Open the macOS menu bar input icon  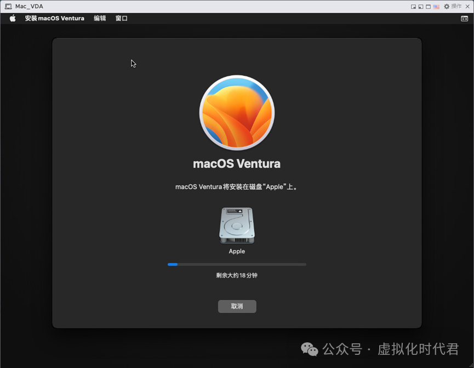(464, 19)
